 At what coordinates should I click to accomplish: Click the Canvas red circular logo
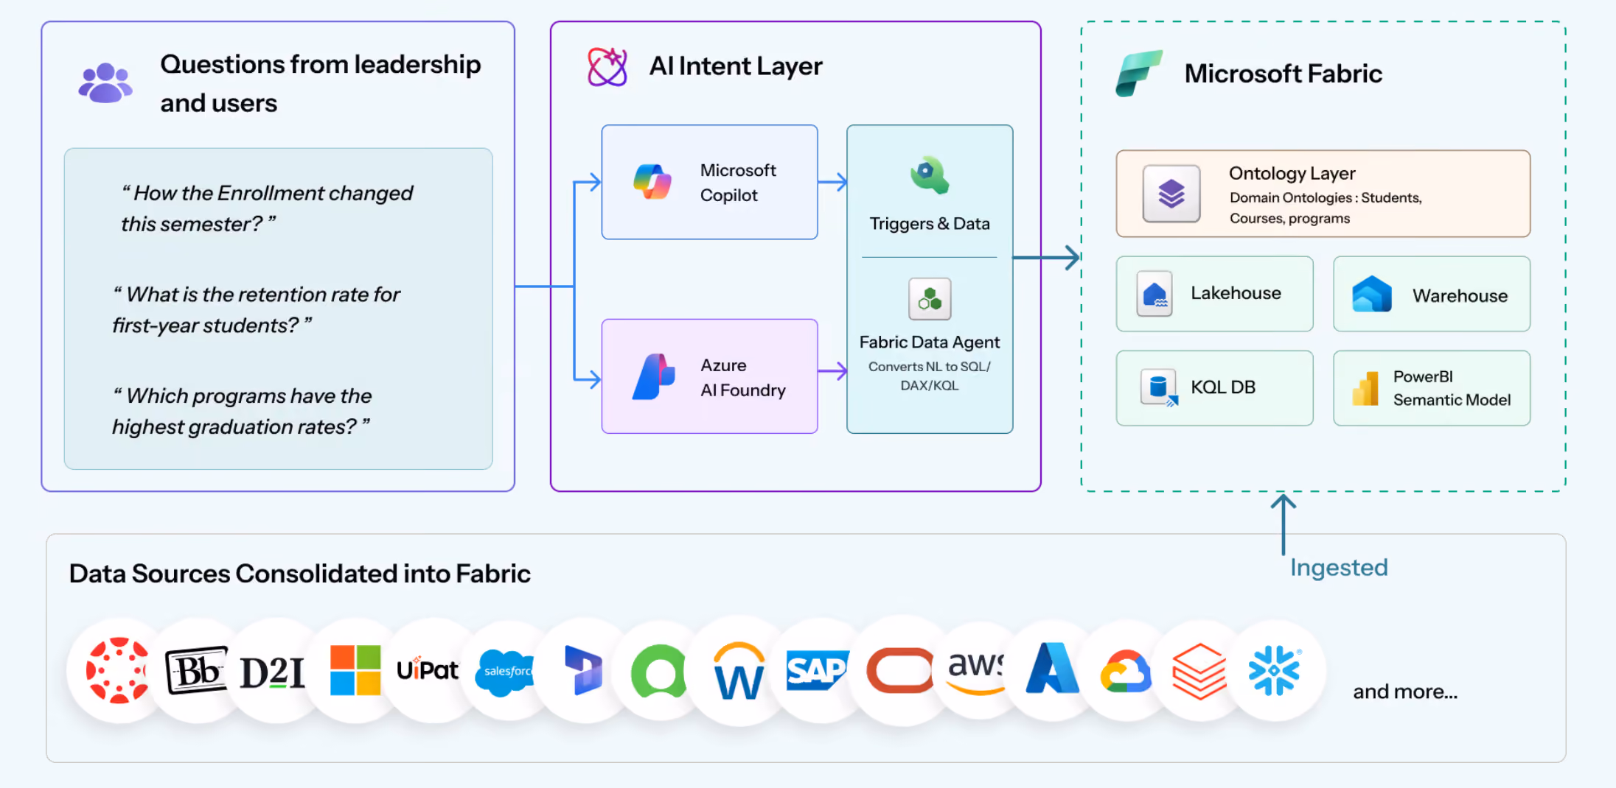pos(117,670)
